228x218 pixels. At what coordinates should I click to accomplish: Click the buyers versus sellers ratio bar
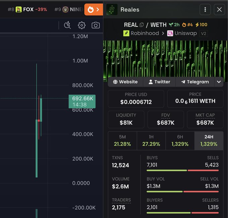pyautogui.click(x=183, y=213)
